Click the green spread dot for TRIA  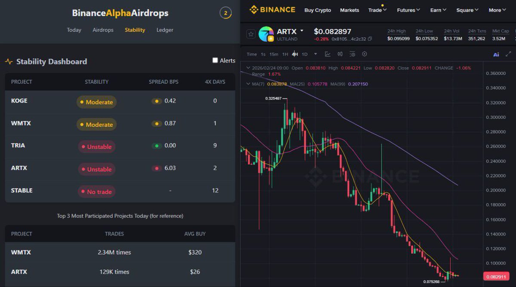[x=157, y=146]
